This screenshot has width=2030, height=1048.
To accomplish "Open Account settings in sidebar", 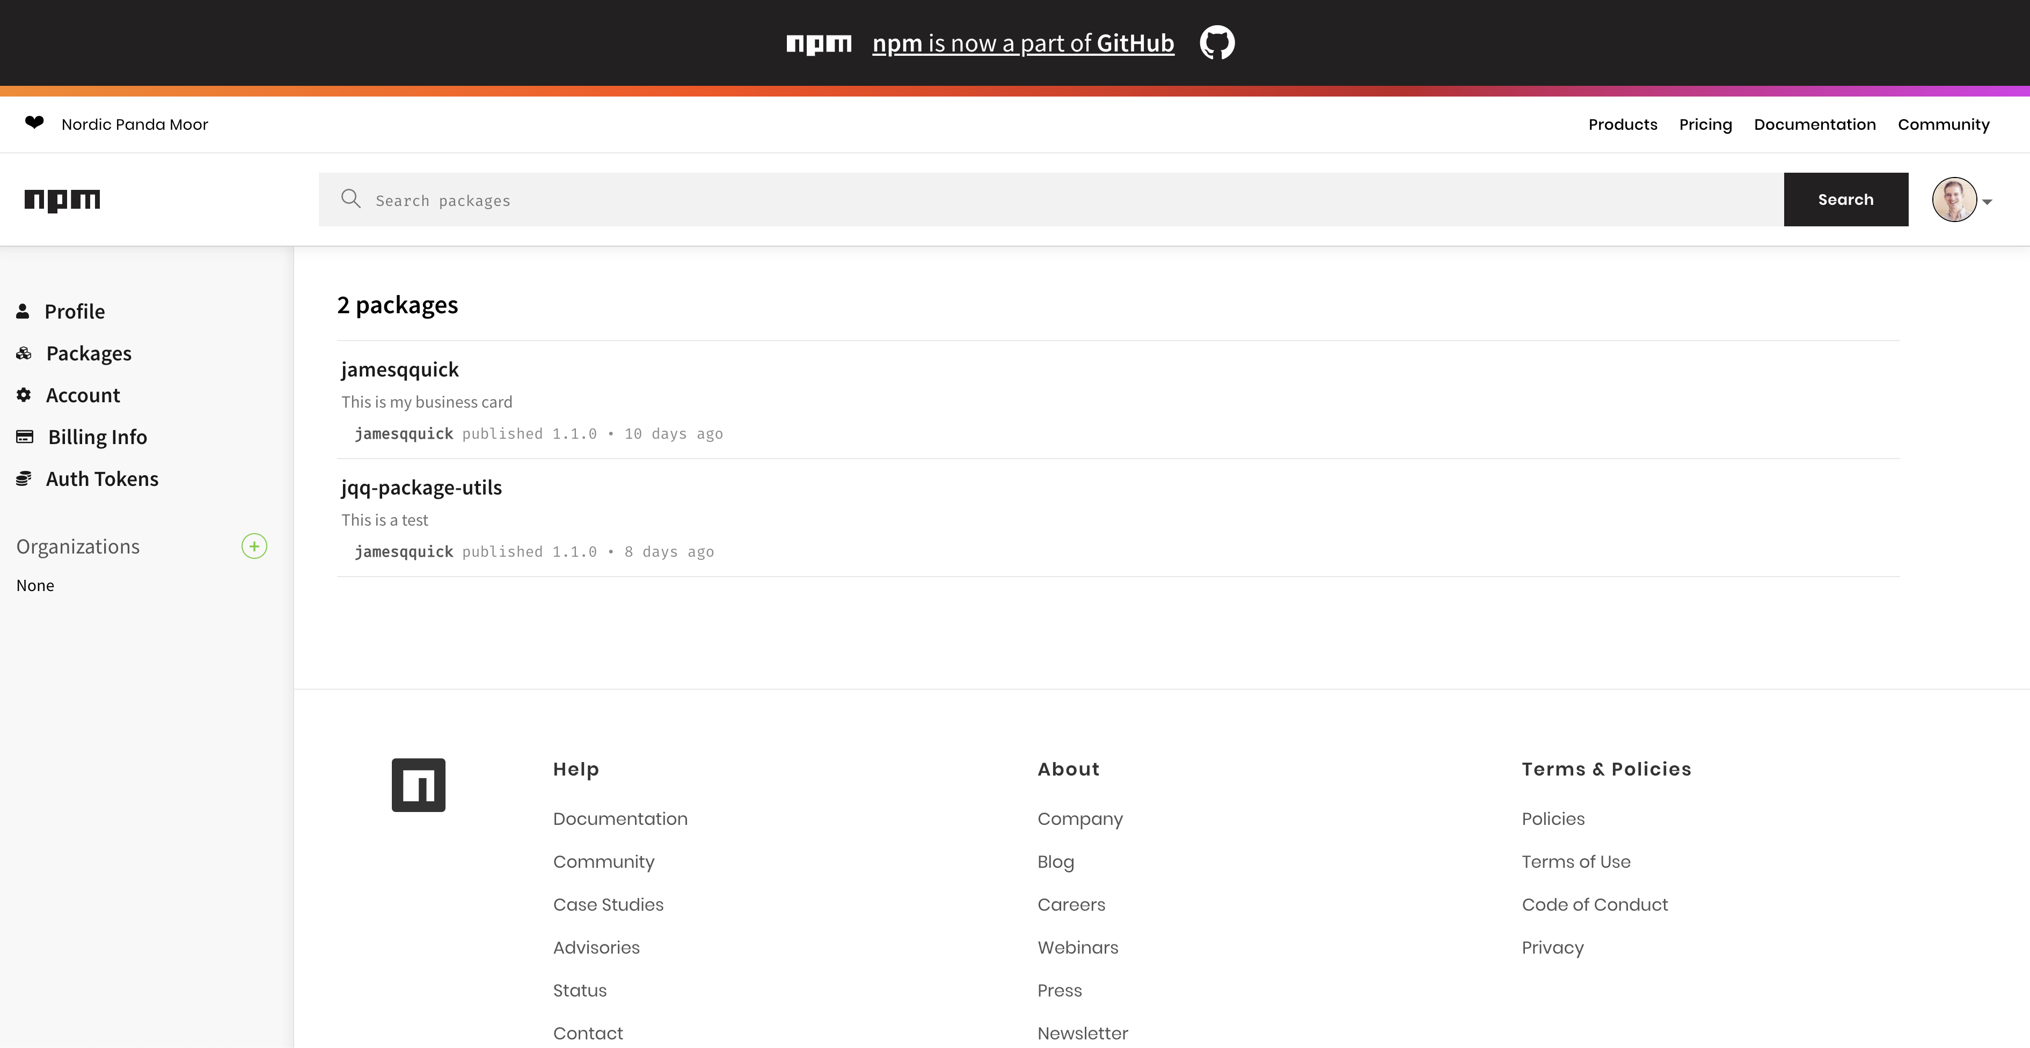I will coord(83,395).
